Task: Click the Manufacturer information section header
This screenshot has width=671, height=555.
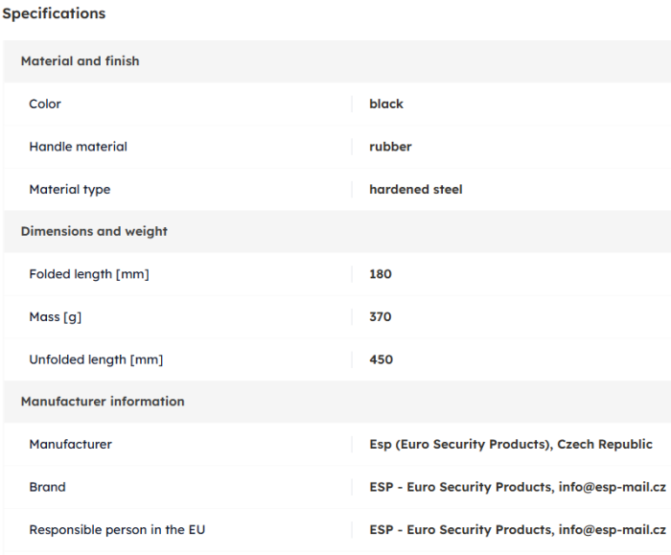Action: (103, 402)
